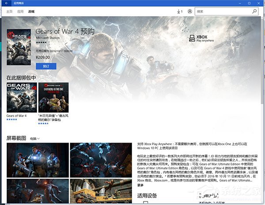The width and height of the screenshot is (265, 205).
Task: Click the star rating under Gears of War 4 bundle item
Action: click(11, 120)
